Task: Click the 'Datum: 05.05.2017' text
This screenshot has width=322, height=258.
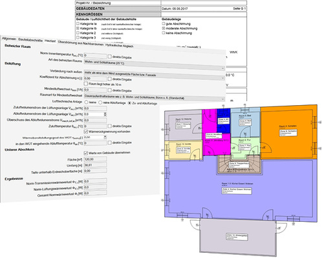Action: click(175, 9)
